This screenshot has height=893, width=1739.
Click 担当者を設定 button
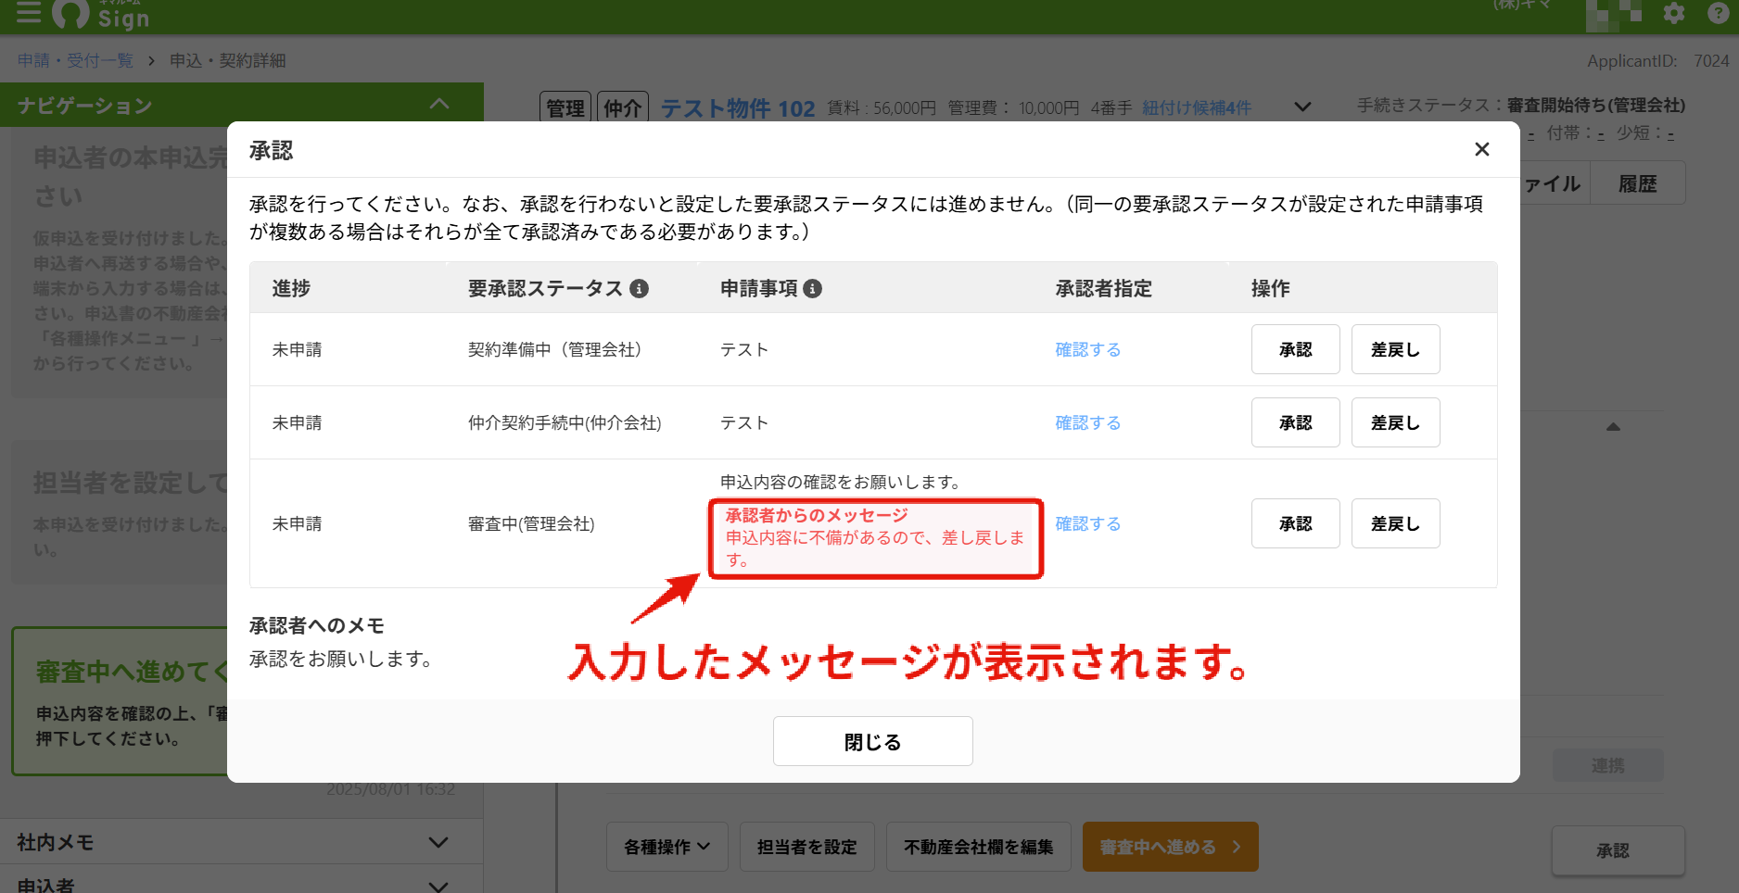pyautogui.click(x=806, y=847)
